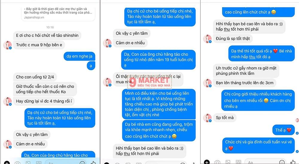The width and height of the screenshot is (299, 164).
Task: Open the Japanshop.vn link preview
Action: click(x=58, y=13)
